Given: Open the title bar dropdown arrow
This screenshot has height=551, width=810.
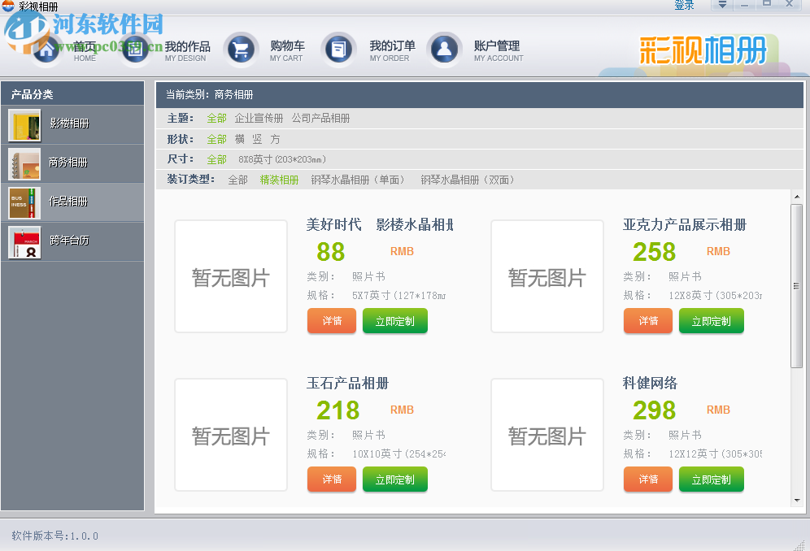Looking at the screenshot, I should tap(721, 6).
